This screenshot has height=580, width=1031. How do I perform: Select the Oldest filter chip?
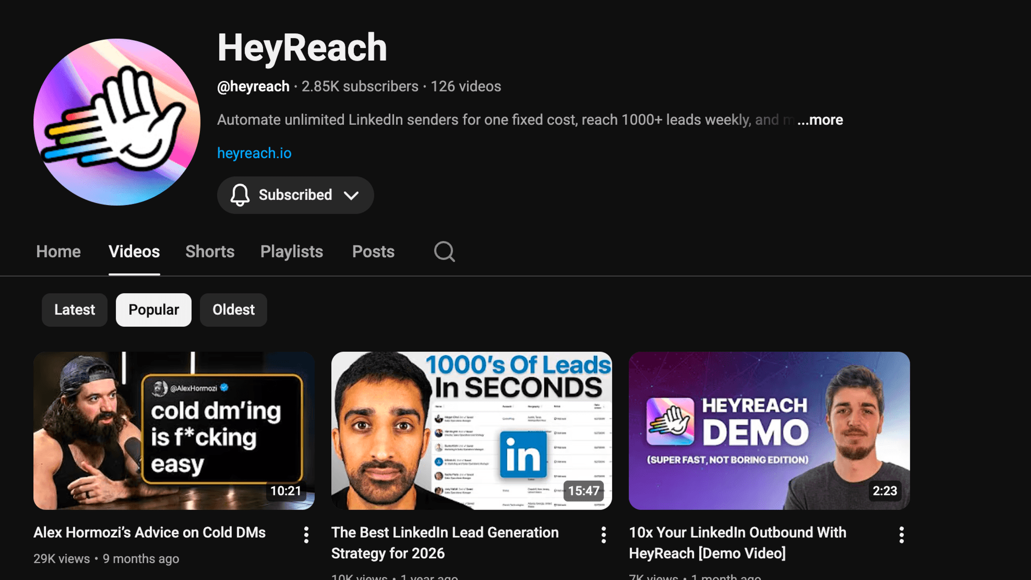pos(233,310)
